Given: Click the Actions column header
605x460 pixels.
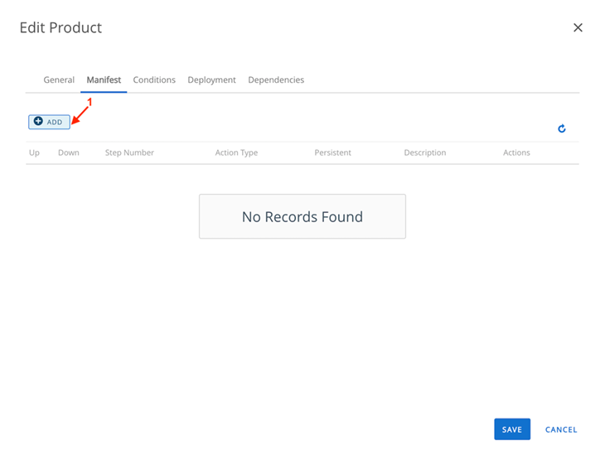Looking at the screenshot, I should 516,153.
